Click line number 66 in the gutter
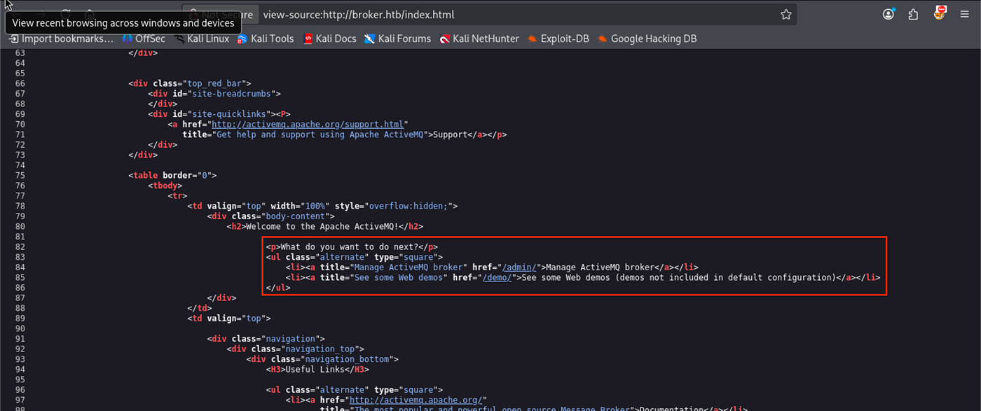 pyautogui.click(x=20, y=83)
